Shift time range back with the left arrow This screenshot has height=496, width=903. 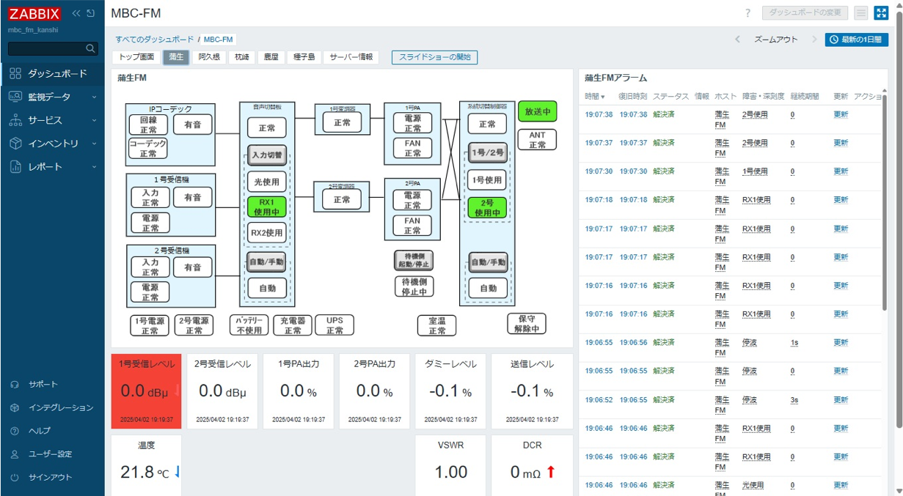(737, 40)
